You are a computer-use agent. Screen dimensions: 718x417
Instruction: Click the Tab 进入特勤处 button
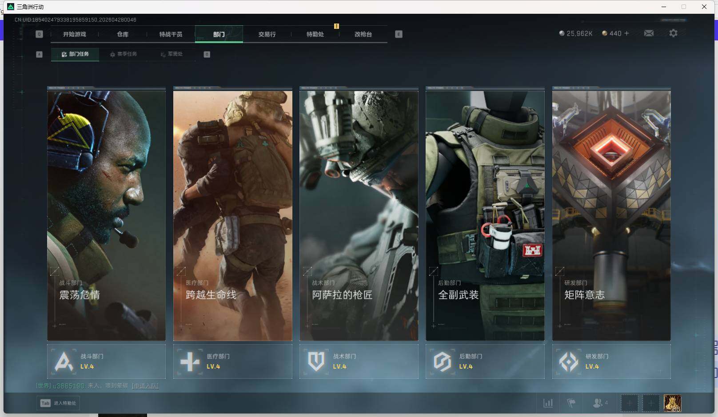click(58, 403)
